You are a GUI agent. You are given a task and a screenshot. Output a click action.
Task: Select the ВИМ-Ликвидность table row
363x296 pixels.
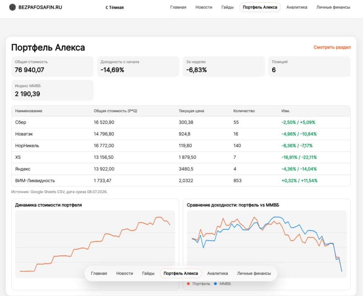(x=181, y=181)
